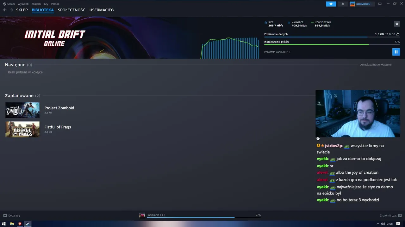Open the Wyświetl menu
The height and width of the screenshot is (227, 405).
pos(23,4)
